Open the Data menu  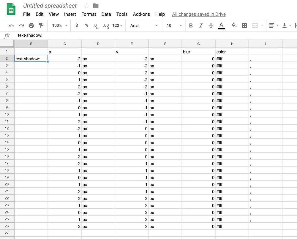[106, 14]
